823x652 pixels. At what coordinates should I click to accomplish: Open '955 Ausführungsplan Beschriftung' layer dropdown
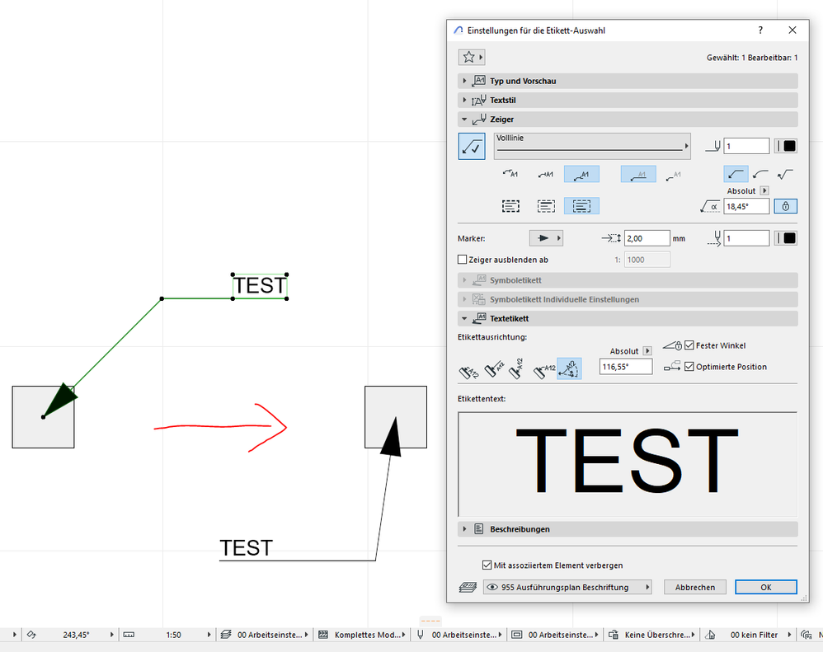pos(567,587)
